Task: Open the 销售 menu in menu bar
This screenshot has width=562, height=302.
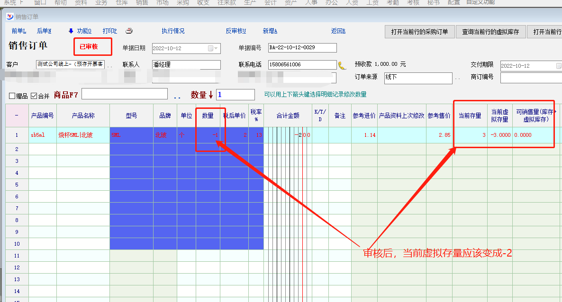Action: click(x=142, y=2)
